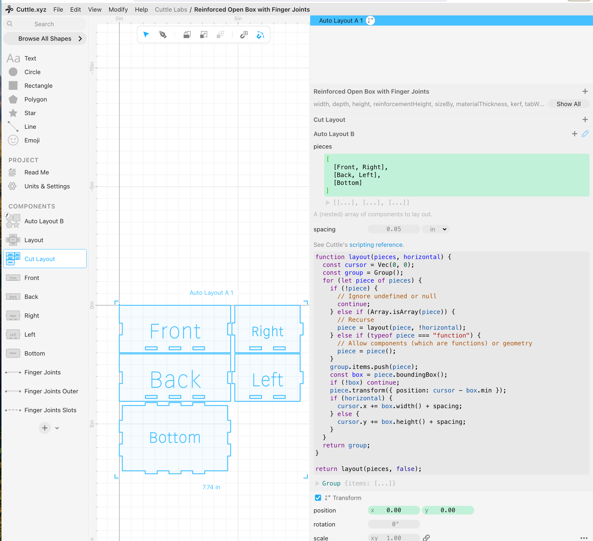Open the File menu
This screenshot has height=541, width=593.
coord(58,9)
